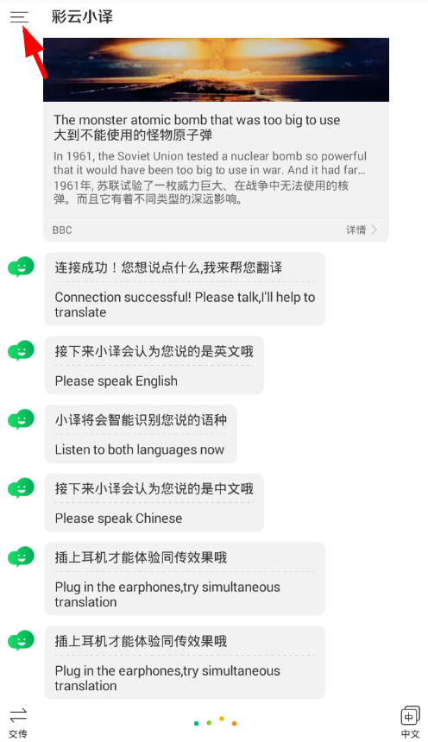
Task: Tap green avatar beside last earphones message
Action: pos(21,640)
